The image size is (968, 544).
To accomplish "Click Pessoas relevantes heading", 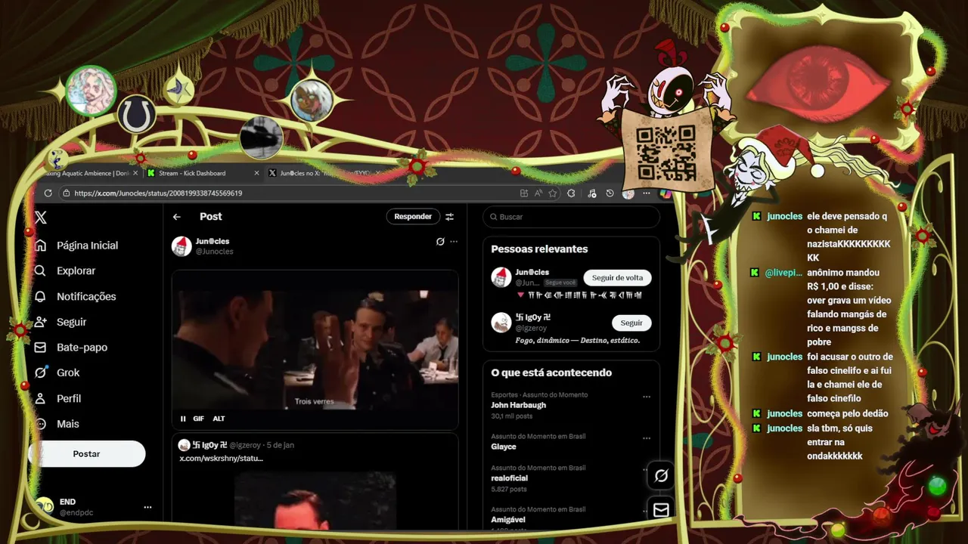I will click(x=539, y=249).
